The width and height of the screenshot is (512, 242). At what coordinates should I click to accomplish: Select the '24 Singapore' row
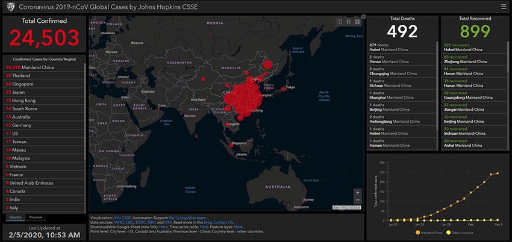coord(44,84)
